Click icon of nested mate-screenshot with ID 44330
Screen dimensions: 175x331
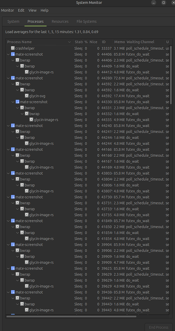pyautogui.click(x=18, y=102)
